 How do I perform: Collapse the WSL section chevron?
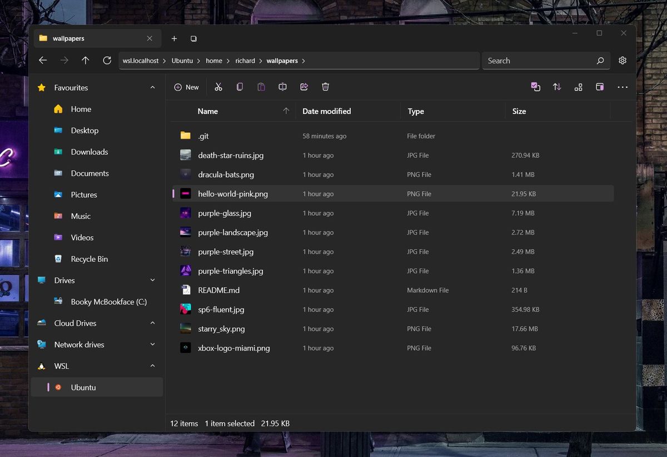click(x=153, y=366)
